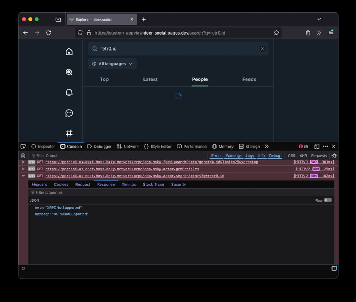Expand the getProfiles XHR request row

(x=23, y=169)
